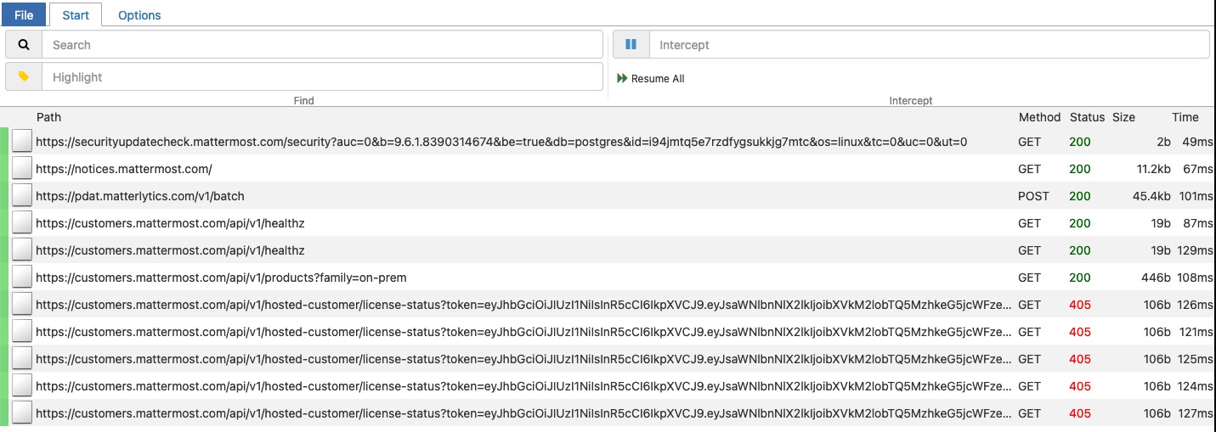1216x432 pixels.
Task: Sort flows by Size column header
Action: pos(1123,117)
